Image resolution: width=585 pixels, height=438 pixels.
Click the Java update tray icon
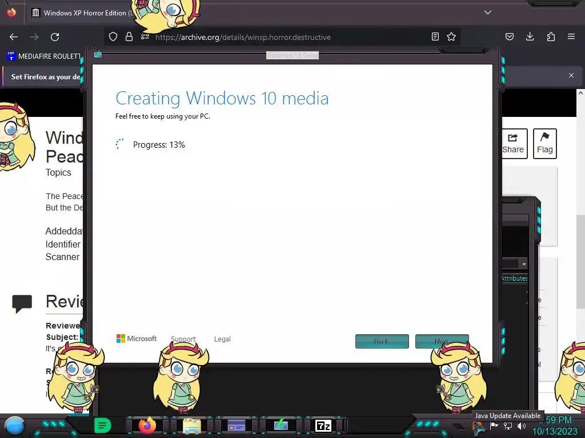pyautogui.click(x=479, y=428)
